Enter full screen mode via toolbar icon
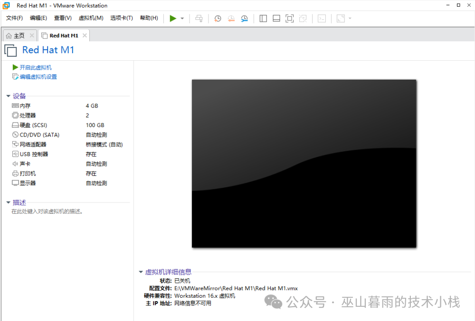The width and height of the screenshot is (475, 321). 290,18
